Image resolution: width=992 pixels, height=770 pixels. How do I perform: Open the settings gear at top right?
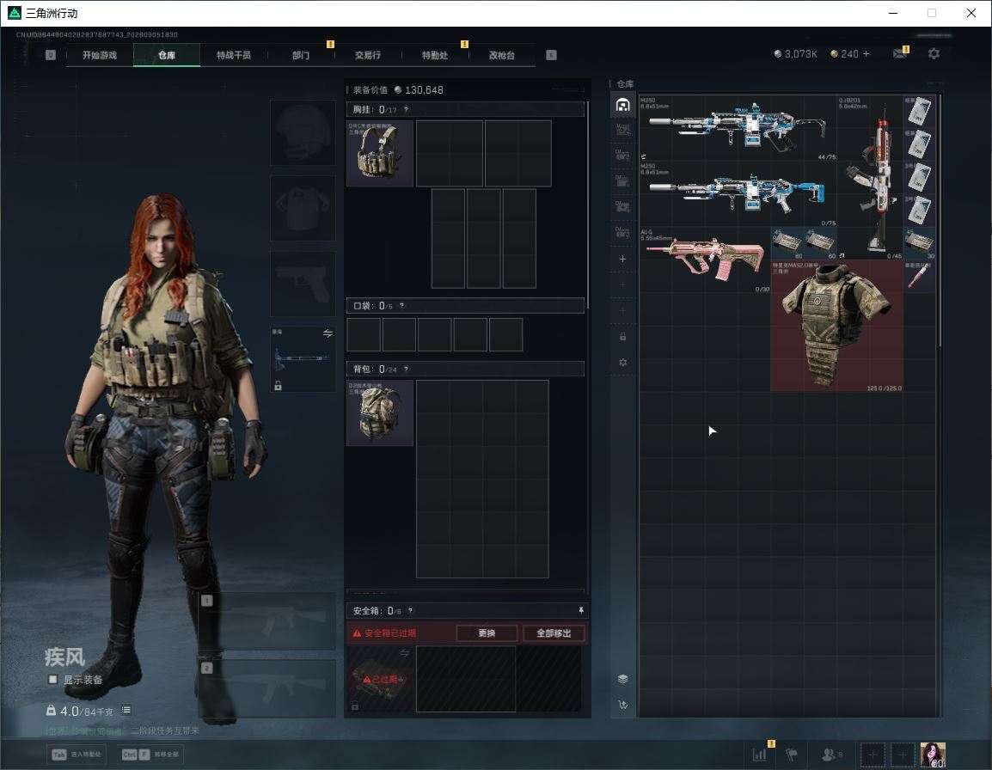point(934,54)
